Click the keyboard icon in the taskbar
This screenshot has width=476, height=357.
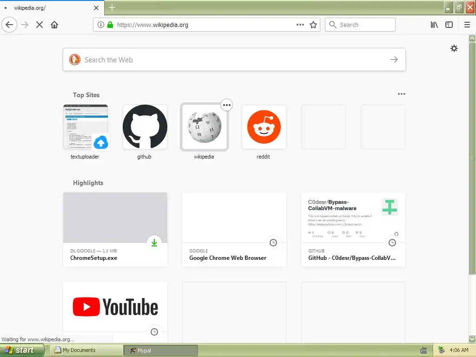tap(424, 350)
